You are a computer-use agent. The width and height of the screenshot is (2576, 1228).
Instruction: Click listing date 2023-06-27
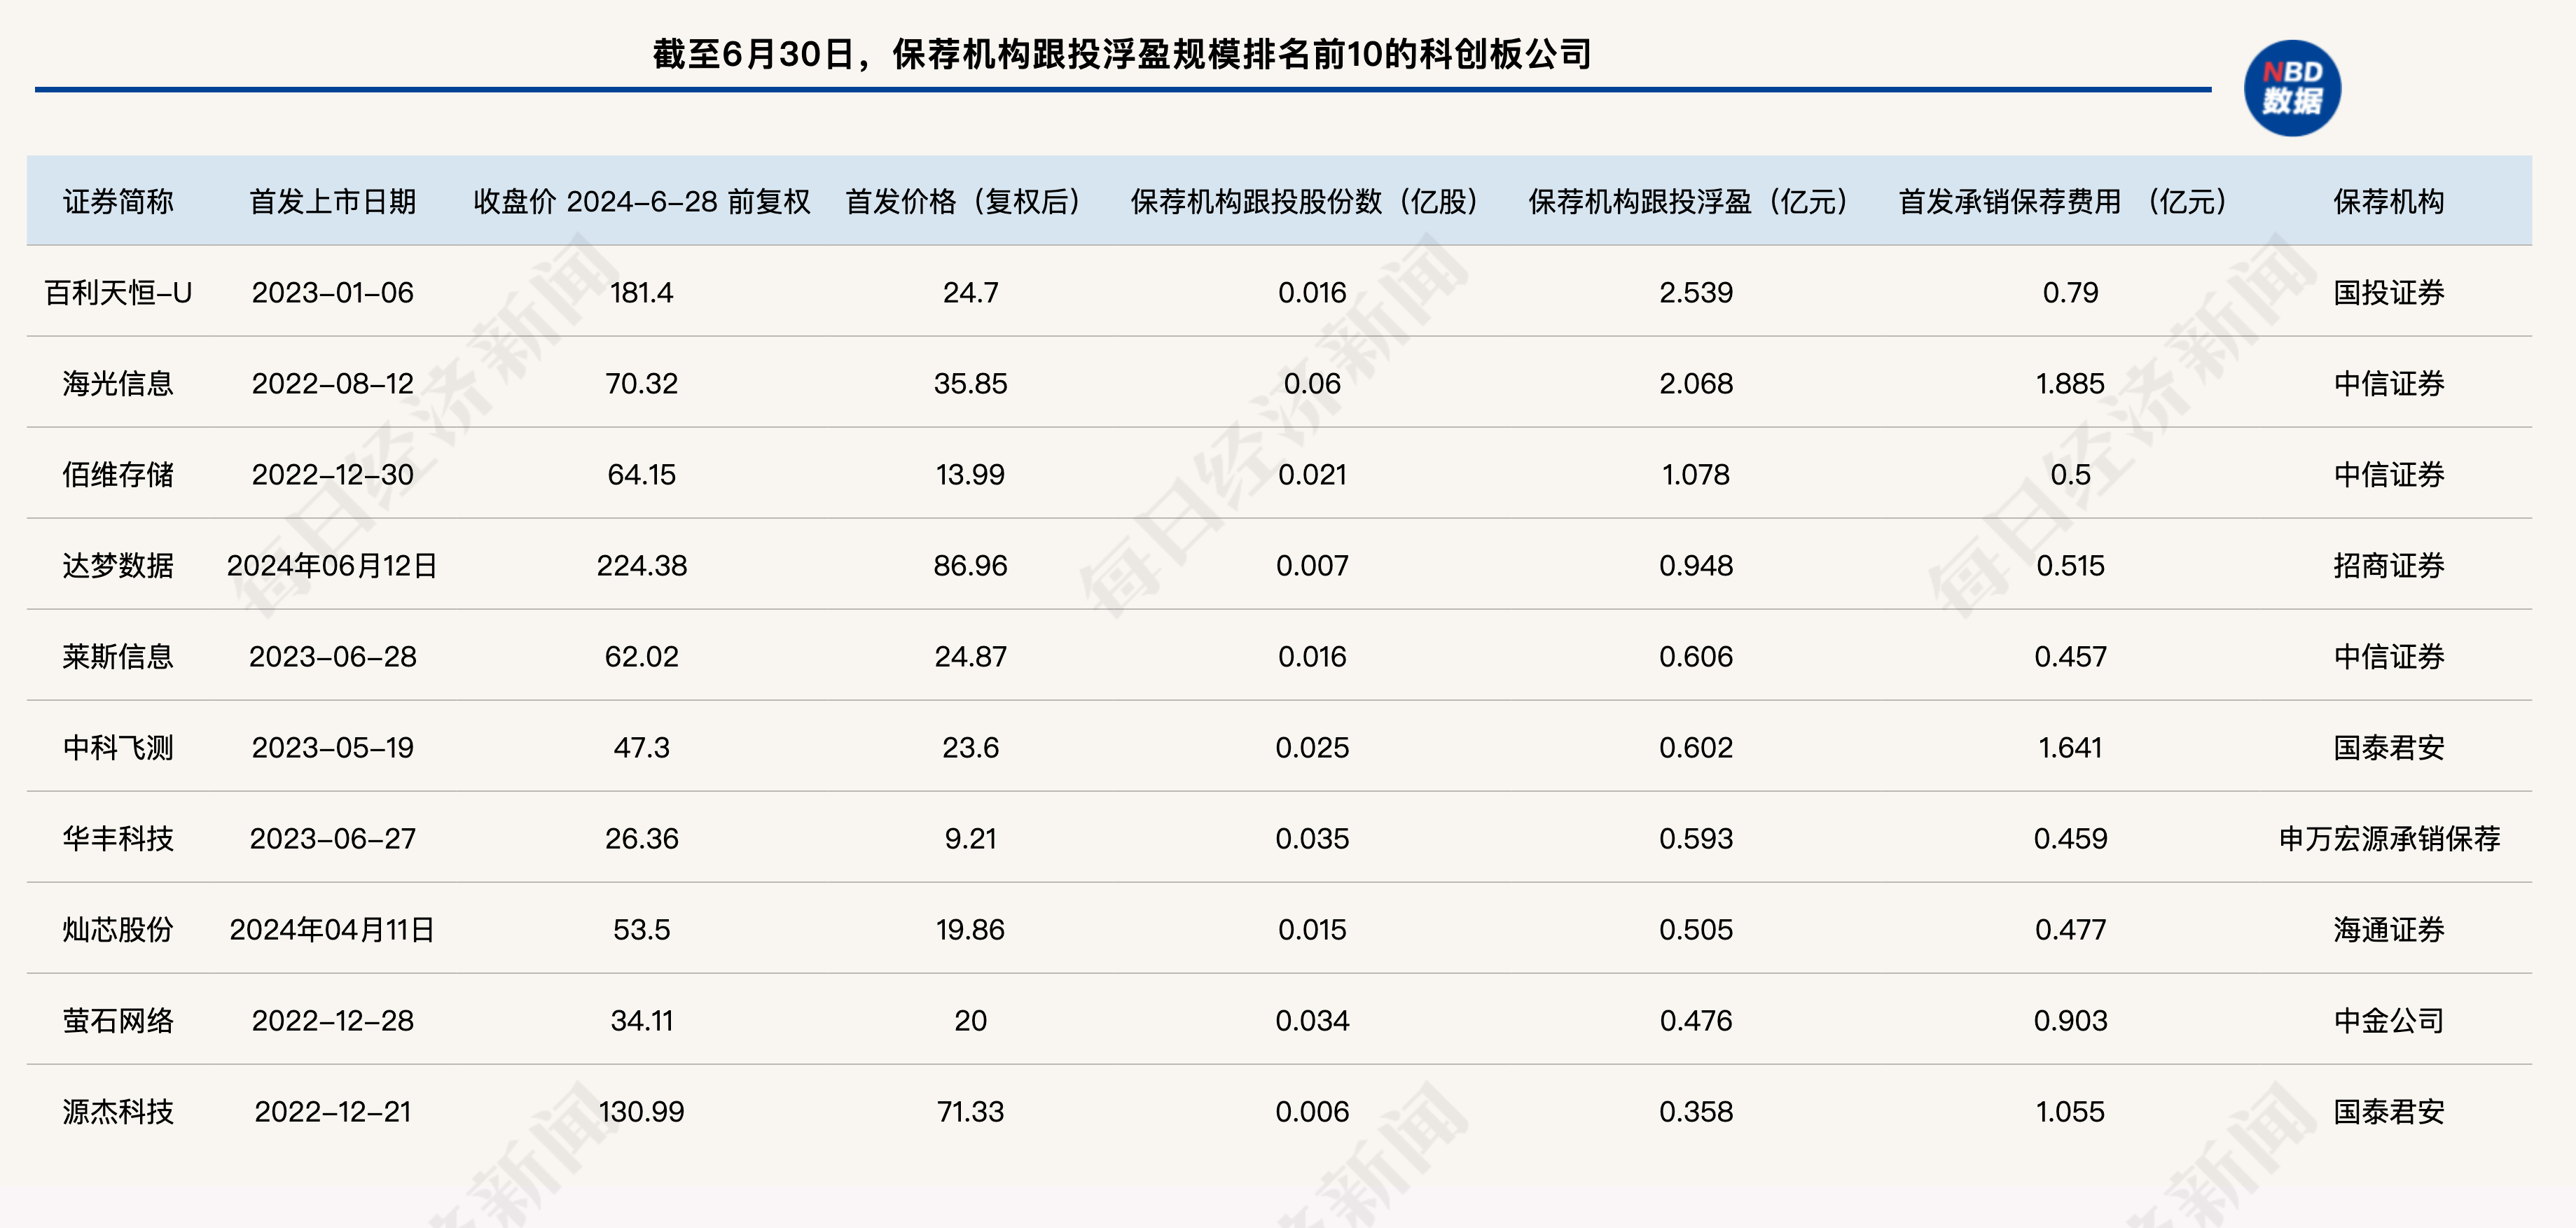click(332, 839)
